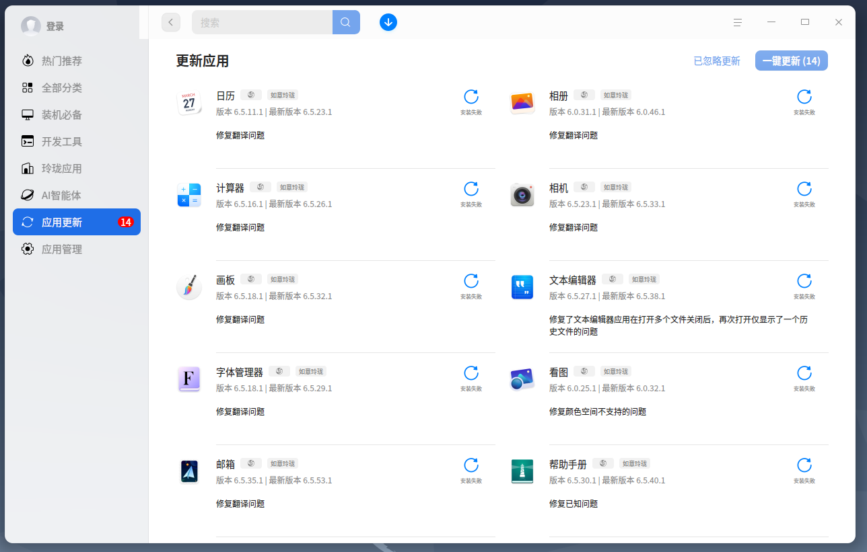
Task: Click the user avatar to log in
Action: pos(31,26)
